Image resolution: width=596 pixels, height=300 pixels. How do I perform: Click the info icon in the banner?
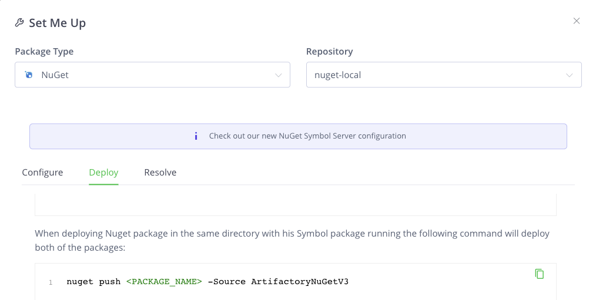[196, 136]
